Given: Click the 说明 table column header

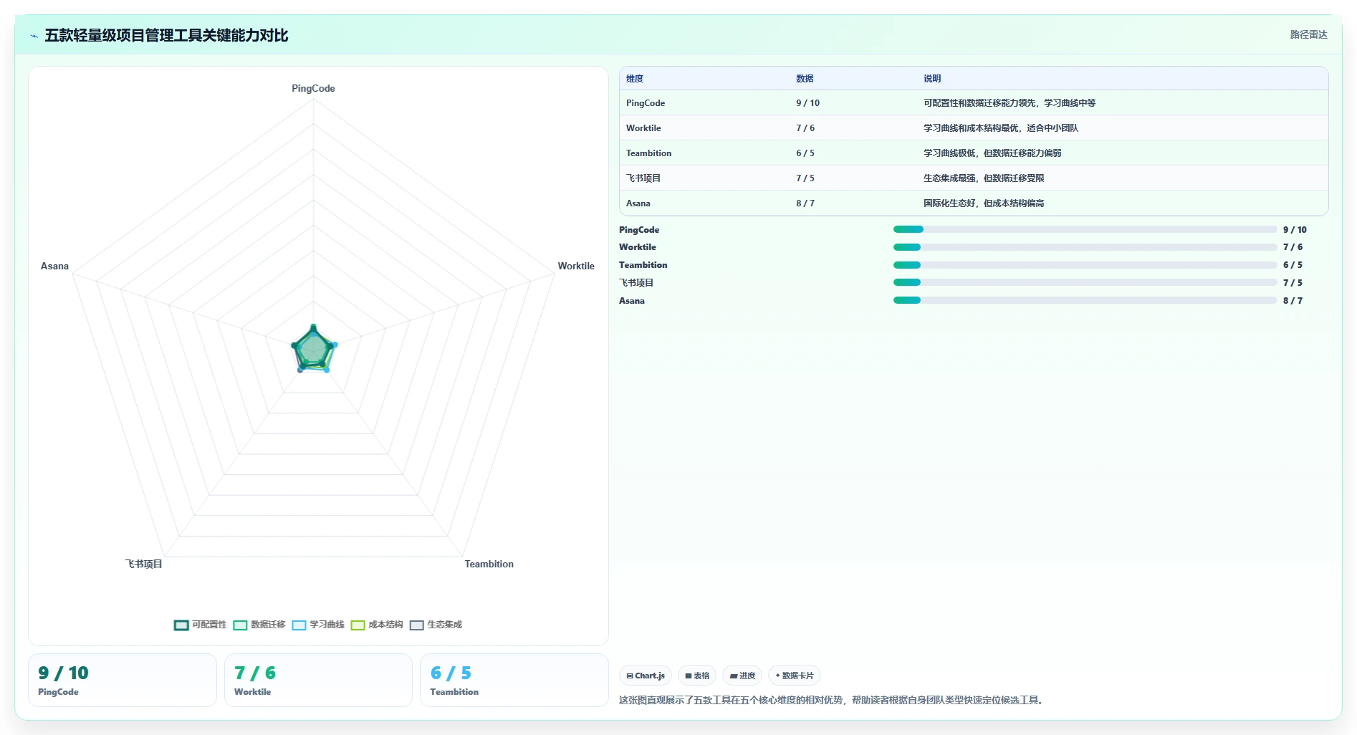Looking at the screenshot, I should (x=932, y=79).
